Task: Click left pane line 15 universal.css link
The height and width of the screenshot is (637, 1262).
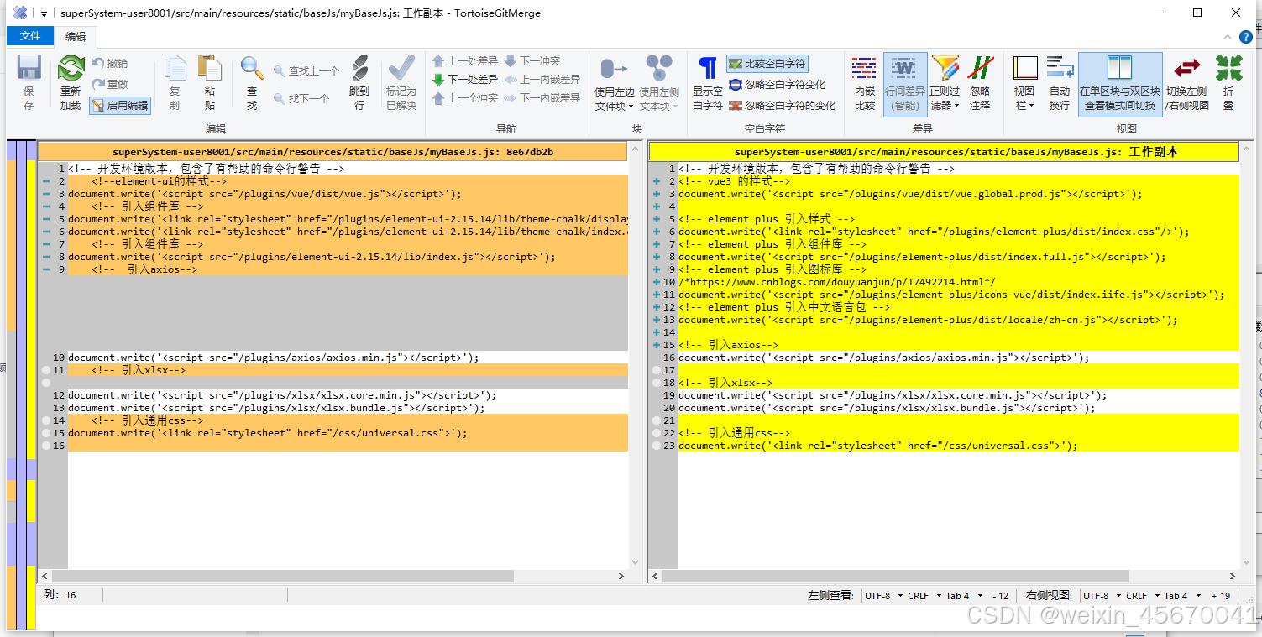Action: (268, 433)
